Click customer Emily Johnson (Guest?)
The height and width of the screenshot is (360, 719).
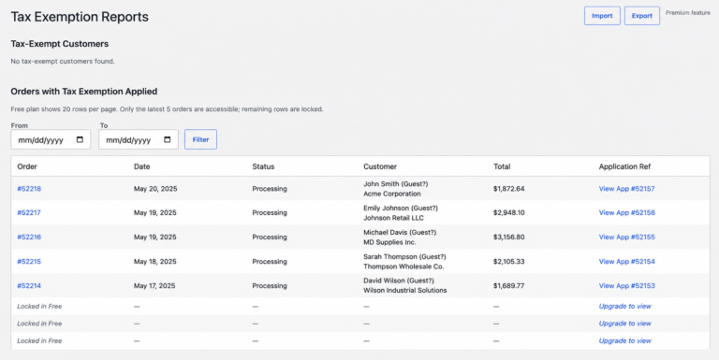pos(401,208)
